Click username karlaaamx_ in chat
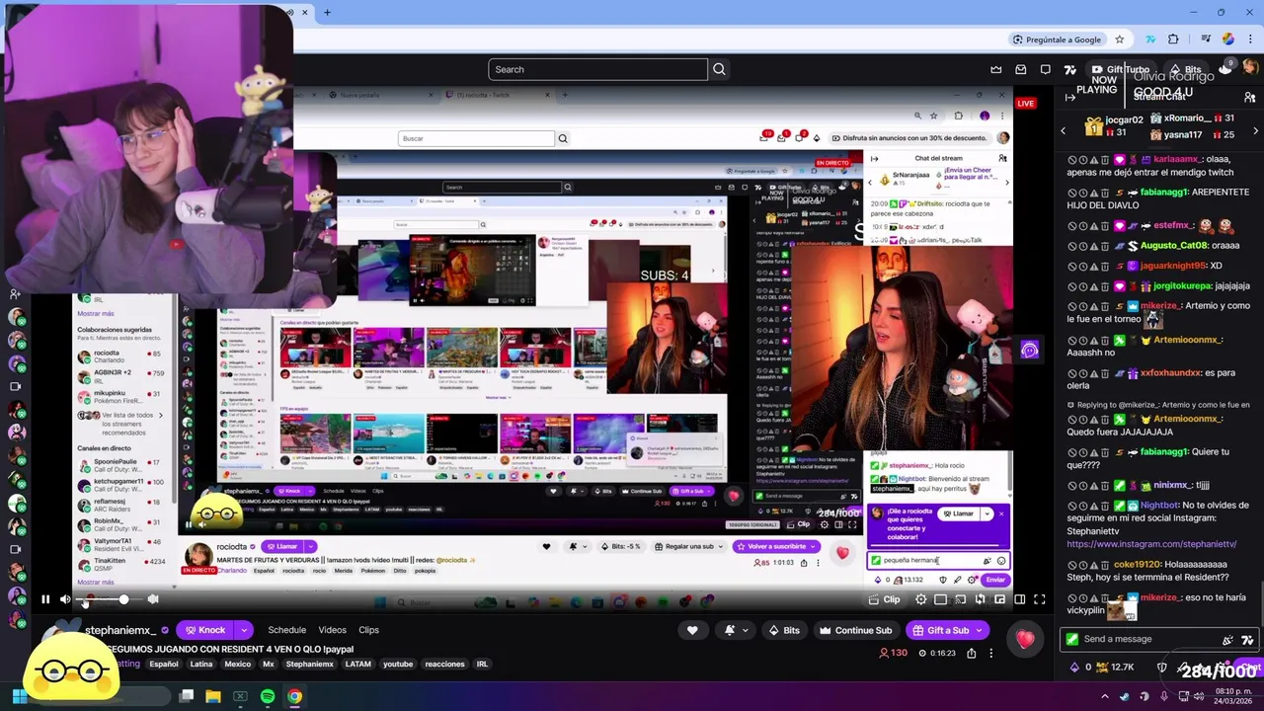The height and width of the screenshot is (711, 1264). [1178, 159]
